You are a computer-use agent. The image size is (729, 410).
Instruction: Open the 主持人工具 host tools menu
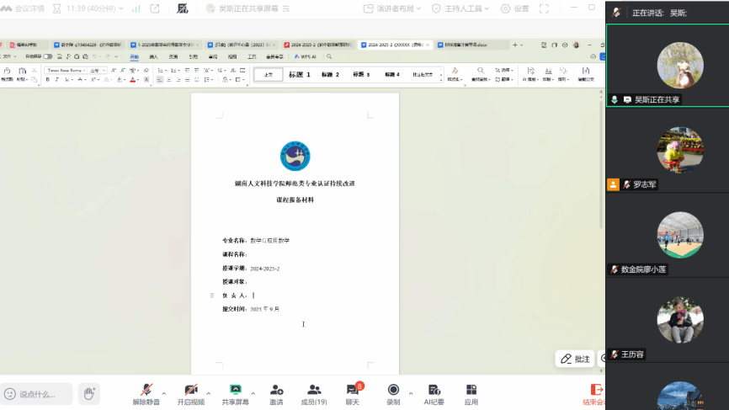click(x=464, y=8)
